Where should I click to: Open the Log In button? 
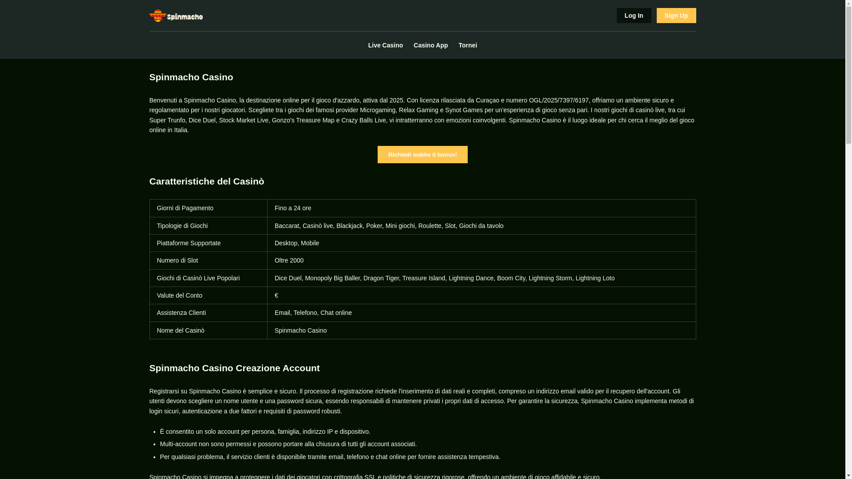(x=634, y=16)
